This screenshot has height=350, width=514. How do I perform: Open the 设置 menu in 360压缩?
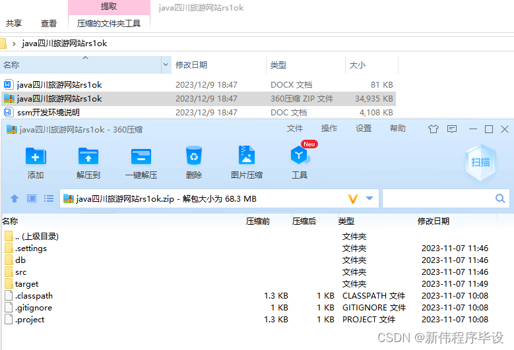[x=364, y=129]
